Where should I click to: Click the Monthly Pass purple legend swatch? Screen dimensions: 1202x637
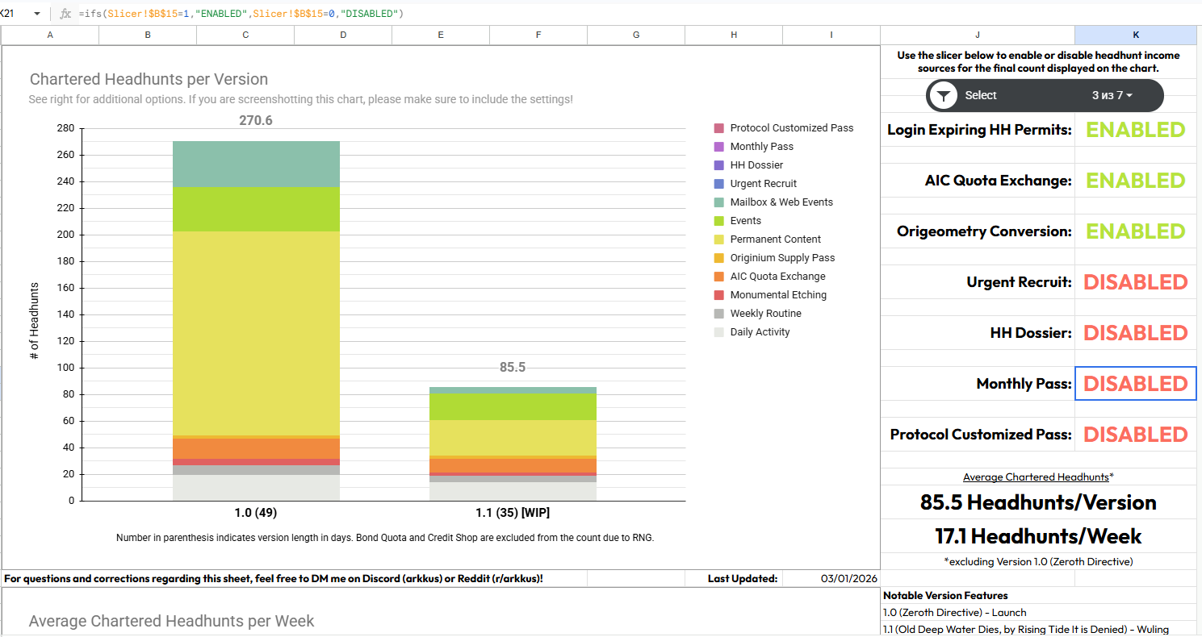719,147
